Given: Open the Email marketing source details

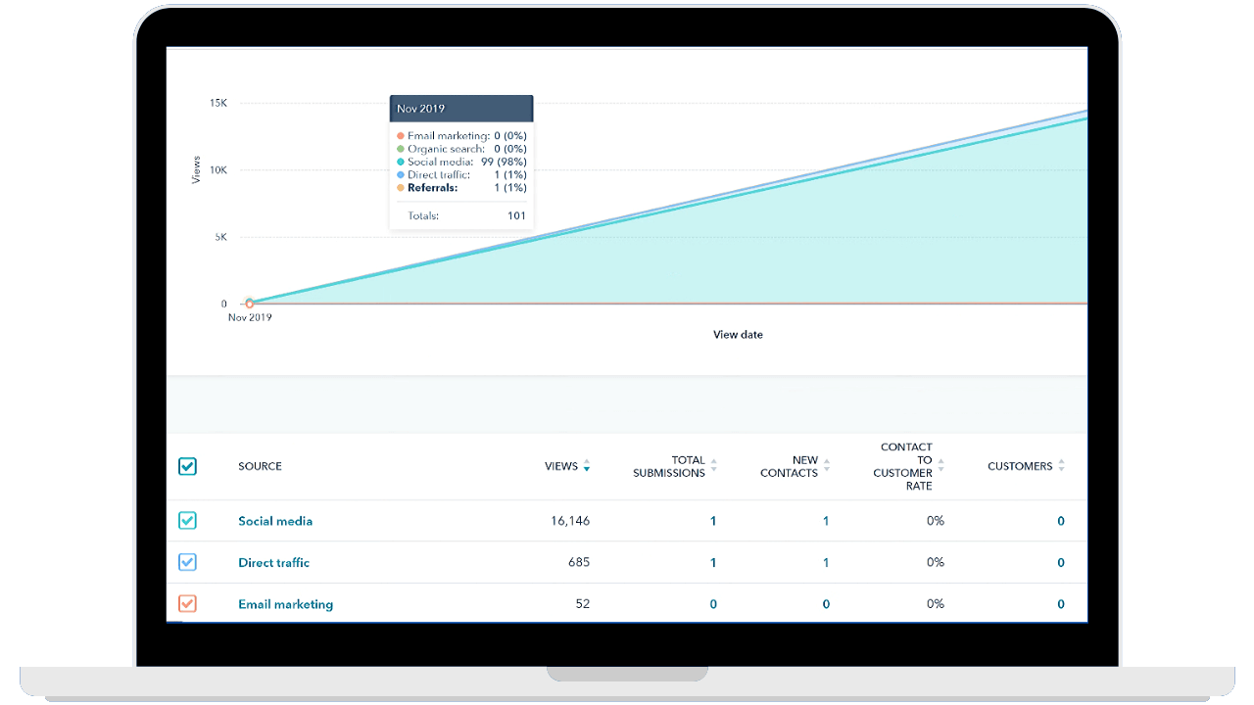Looking at the screenshot, I should pos(285,604).
